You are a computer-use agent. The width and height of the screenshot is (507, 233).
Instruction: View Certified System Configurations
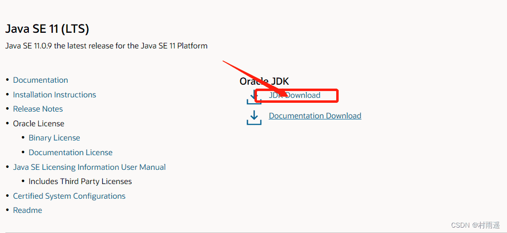coord(69,196)
